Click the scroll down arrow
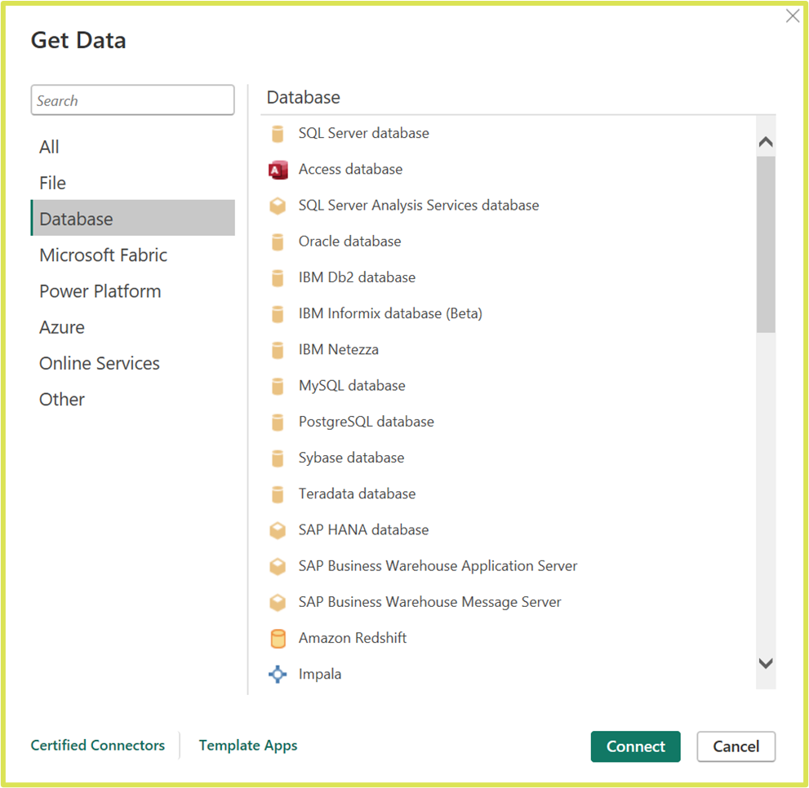The image size is (809, 788). point(766,663)
